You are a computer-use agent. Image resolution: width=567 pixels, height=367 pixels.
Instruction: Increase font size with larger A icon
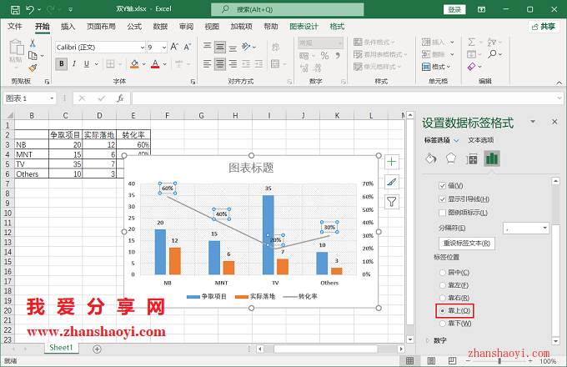(x=174, y=47)
